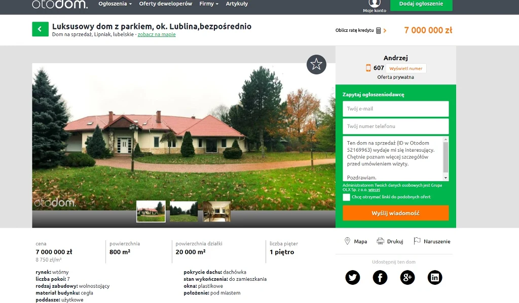Share the listing on Google Plus
Screen dimensions: 519x303
(407, 277)
